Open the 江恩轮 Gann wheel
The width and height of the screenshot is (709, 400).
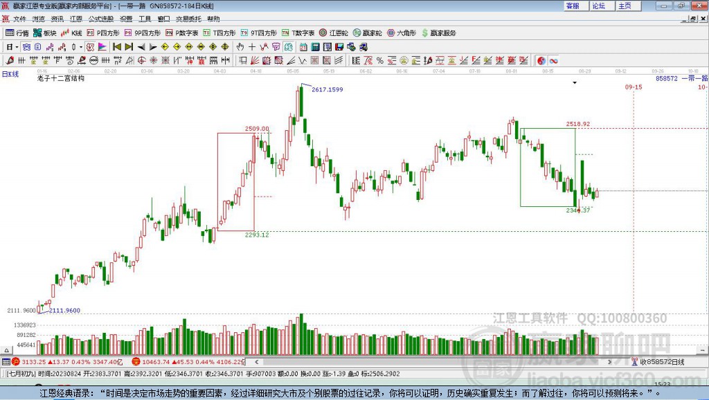tap(334, 33)
